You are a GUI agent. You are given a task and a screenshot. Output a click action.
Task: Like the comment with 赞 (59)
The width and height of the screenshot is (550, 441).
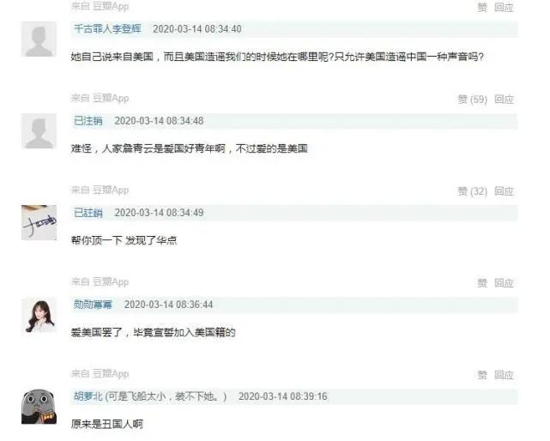[x=473, y=100]
